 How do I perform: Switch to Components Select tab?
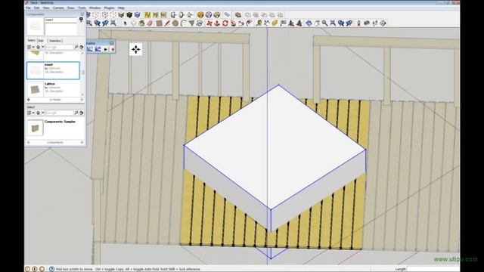tap(32, 40)
